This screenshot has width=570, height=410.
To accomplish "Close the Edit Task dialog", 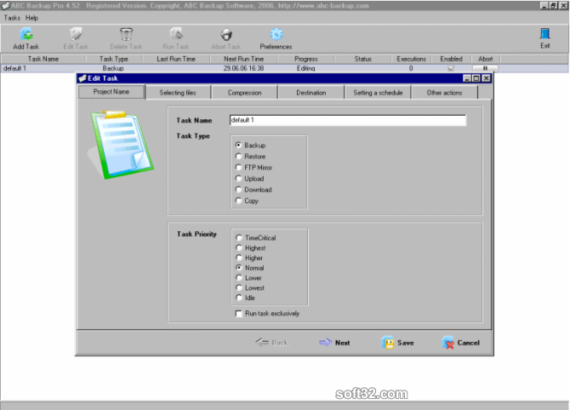I will point(486,78).
